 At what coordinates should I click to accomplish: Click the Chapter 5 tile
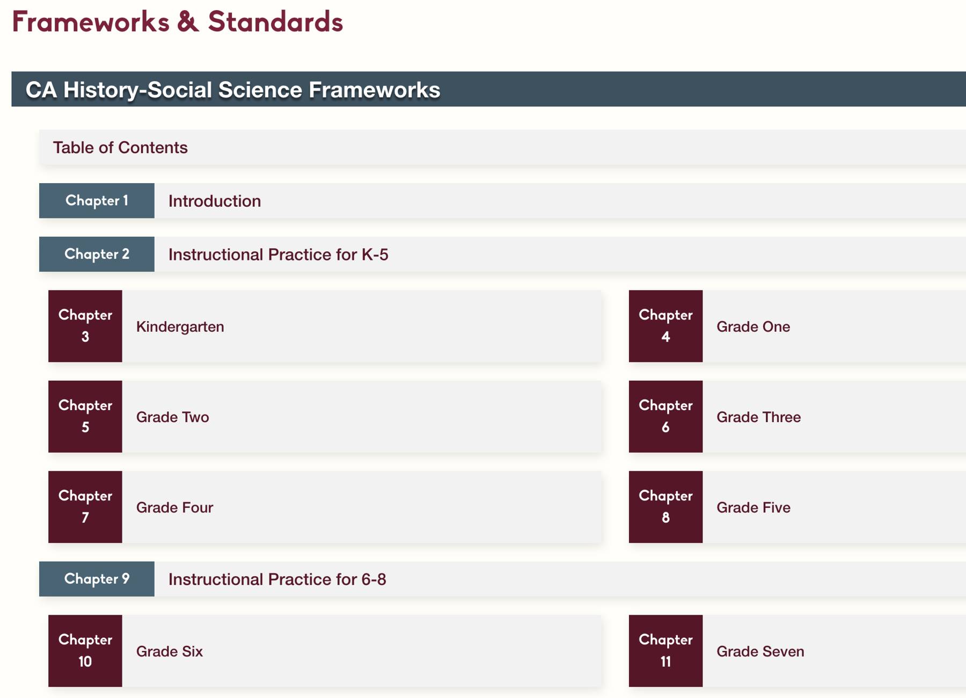coord(85,416)
